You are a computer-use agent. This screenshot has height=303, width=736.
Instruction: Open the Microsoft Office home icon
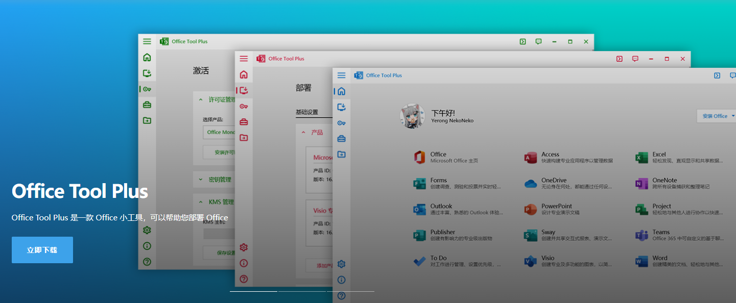[420, 158]
